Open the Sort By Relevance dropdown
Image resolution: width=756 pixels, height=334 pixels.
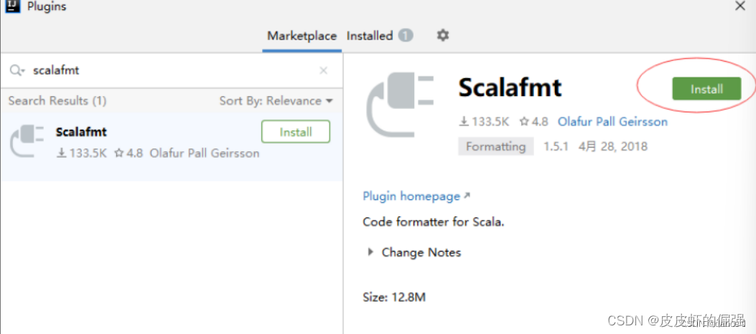276,101
